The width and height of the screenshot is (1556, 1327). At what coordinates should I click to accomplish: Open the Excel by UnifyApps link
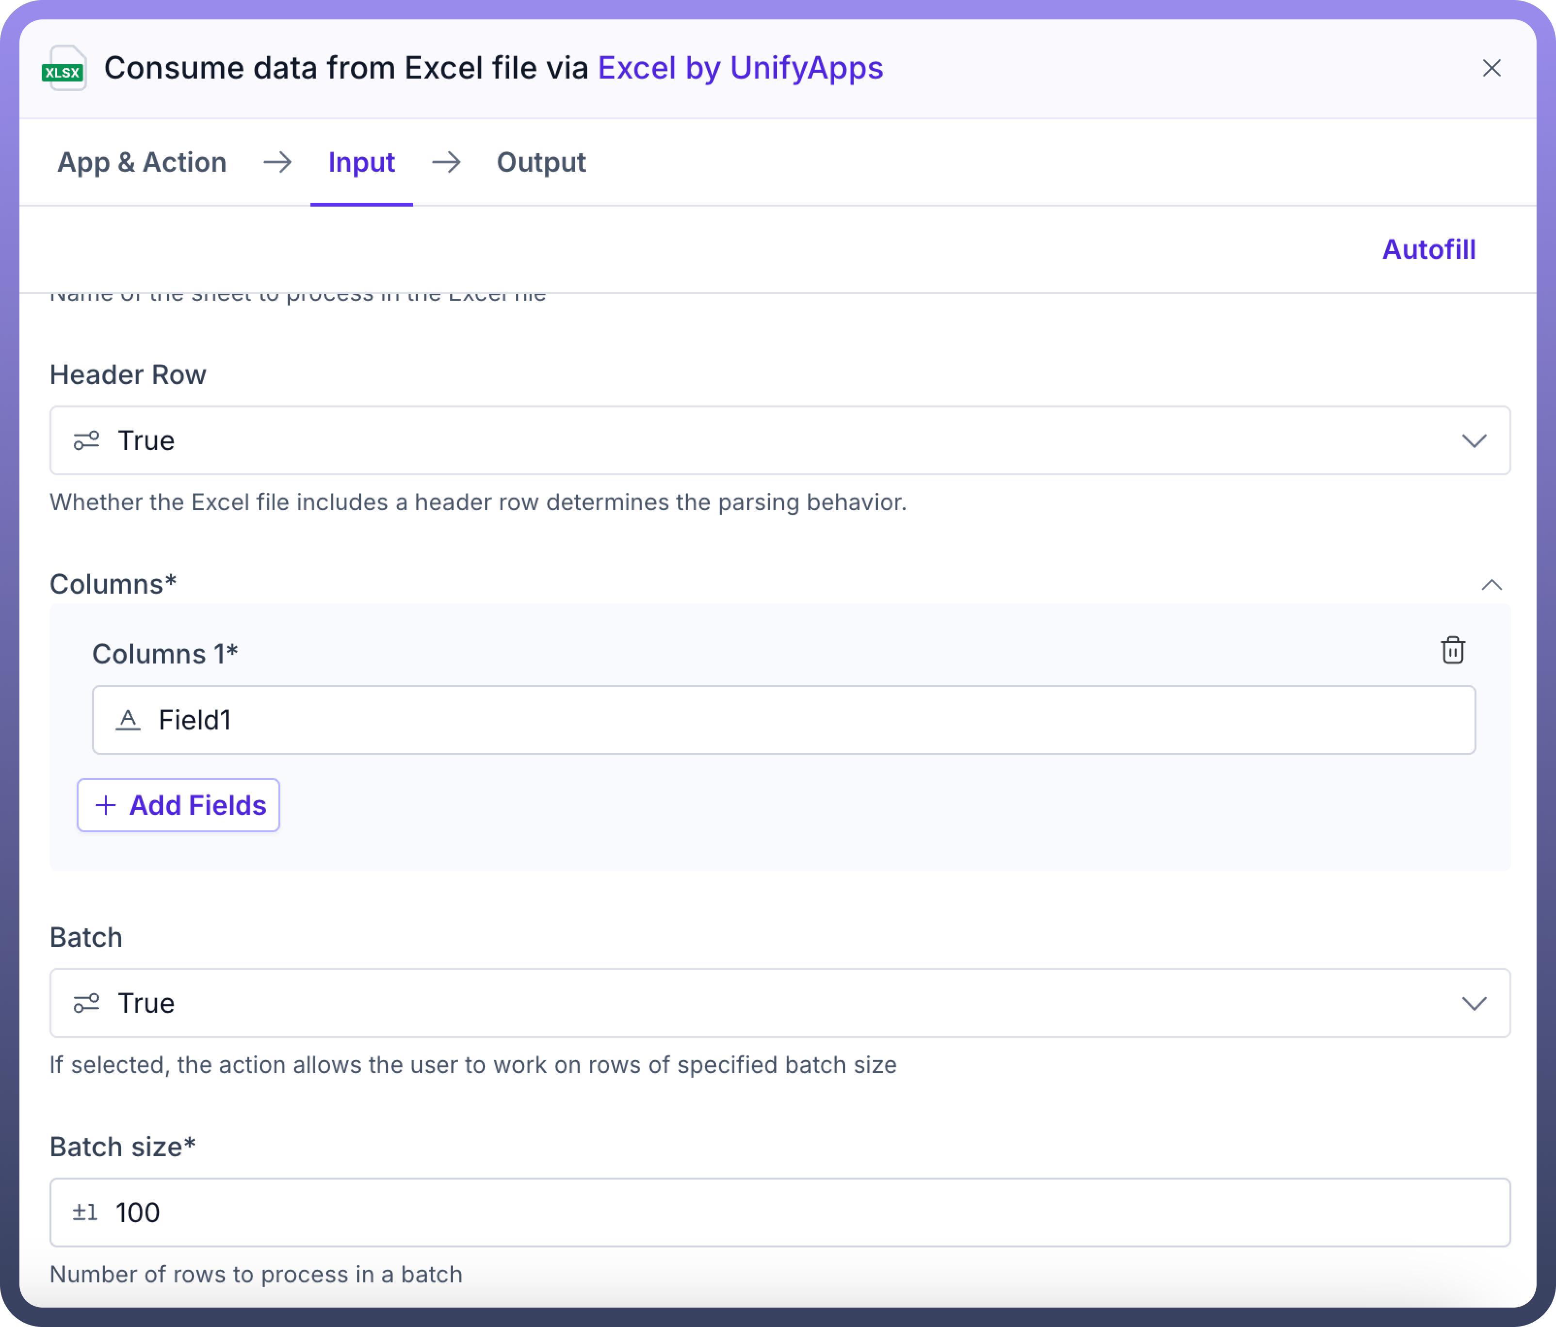(x=740, y=68)
